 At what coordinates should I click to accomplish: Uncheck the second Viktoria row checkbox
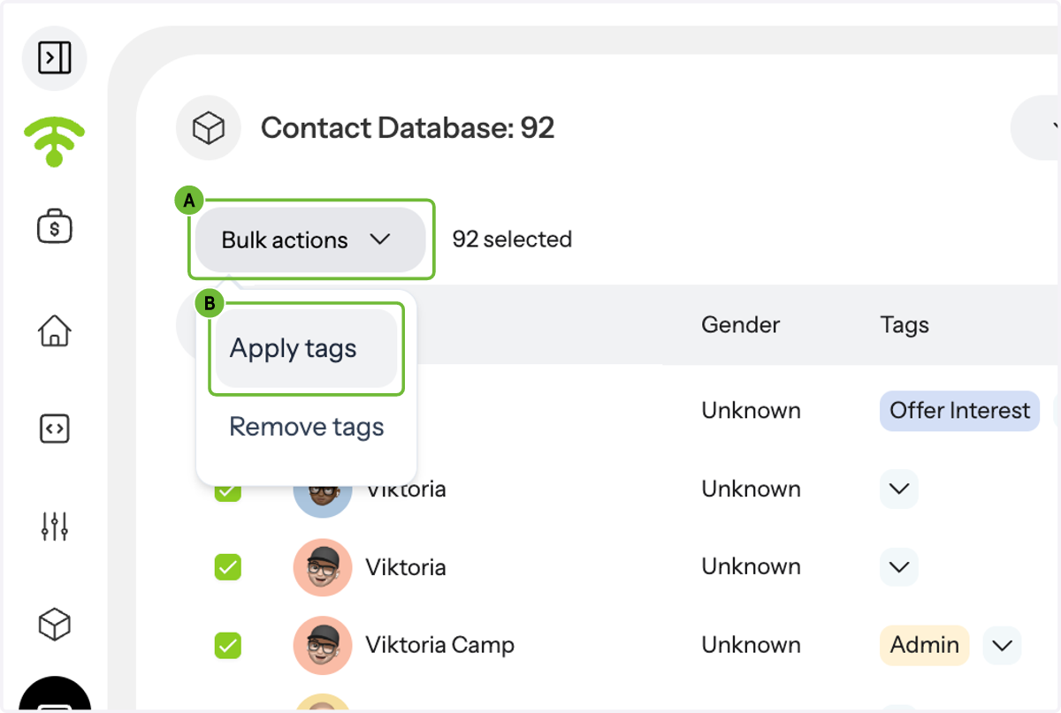228,566
